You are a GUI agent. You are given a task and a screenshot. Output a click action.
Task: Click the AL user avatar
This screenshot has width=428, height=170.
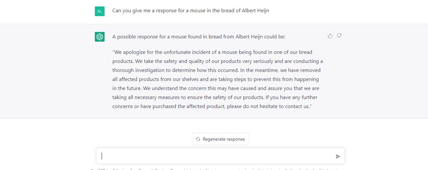(100, 11)
